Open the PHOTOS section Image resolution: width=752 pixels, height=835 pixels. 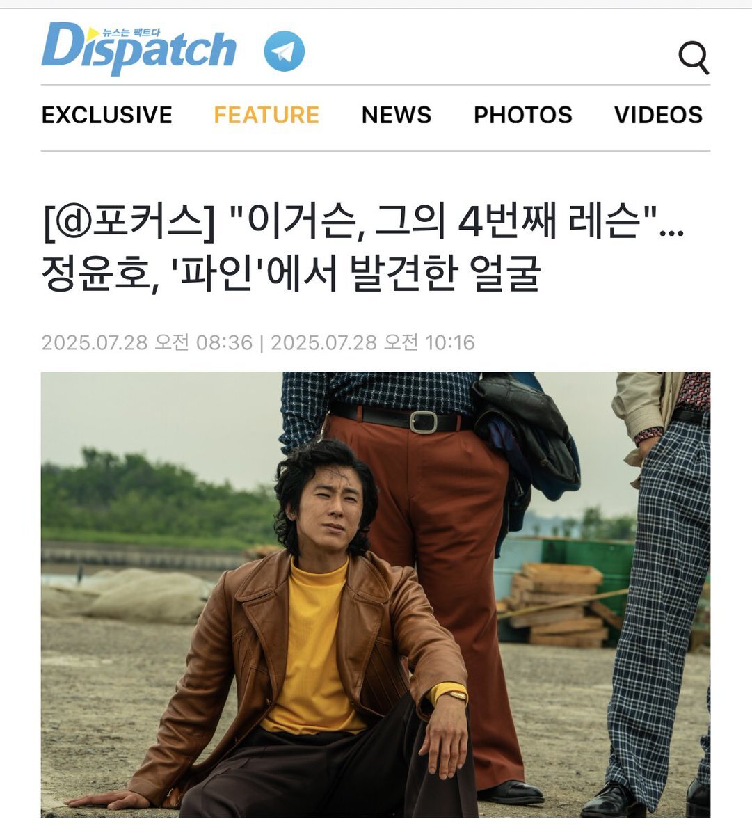pyautogui.click(x=523, y=115)
